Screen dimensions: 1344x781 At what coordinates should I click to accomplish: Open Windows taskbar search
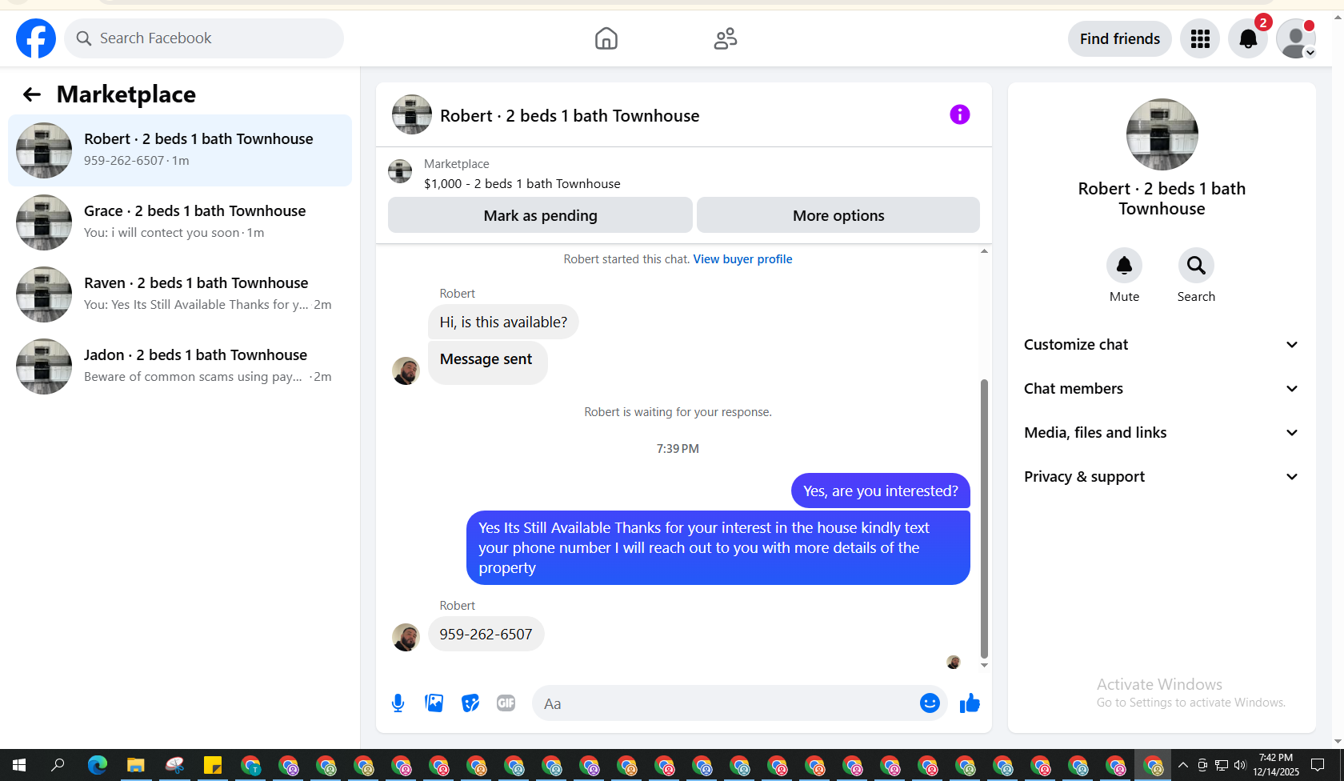click(x=58, y=766)
